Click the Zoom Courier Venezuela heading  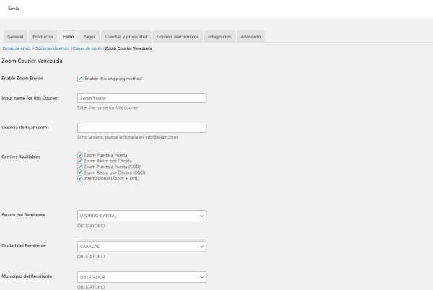[x=32, y=61]
